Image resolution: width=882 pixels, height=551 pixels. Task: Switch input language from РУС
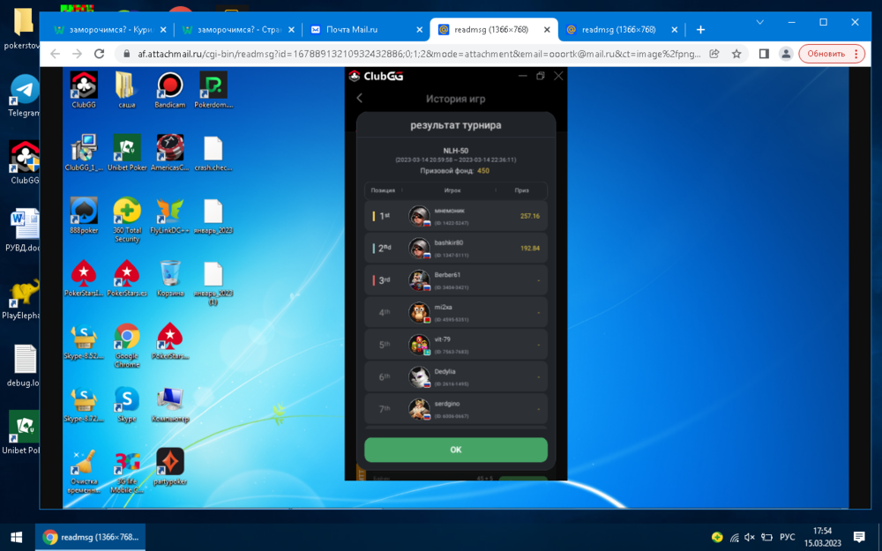[787, 537]
